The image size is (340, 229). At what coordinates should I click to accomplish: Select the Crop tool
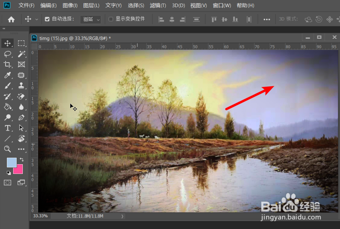pos(7,64)
